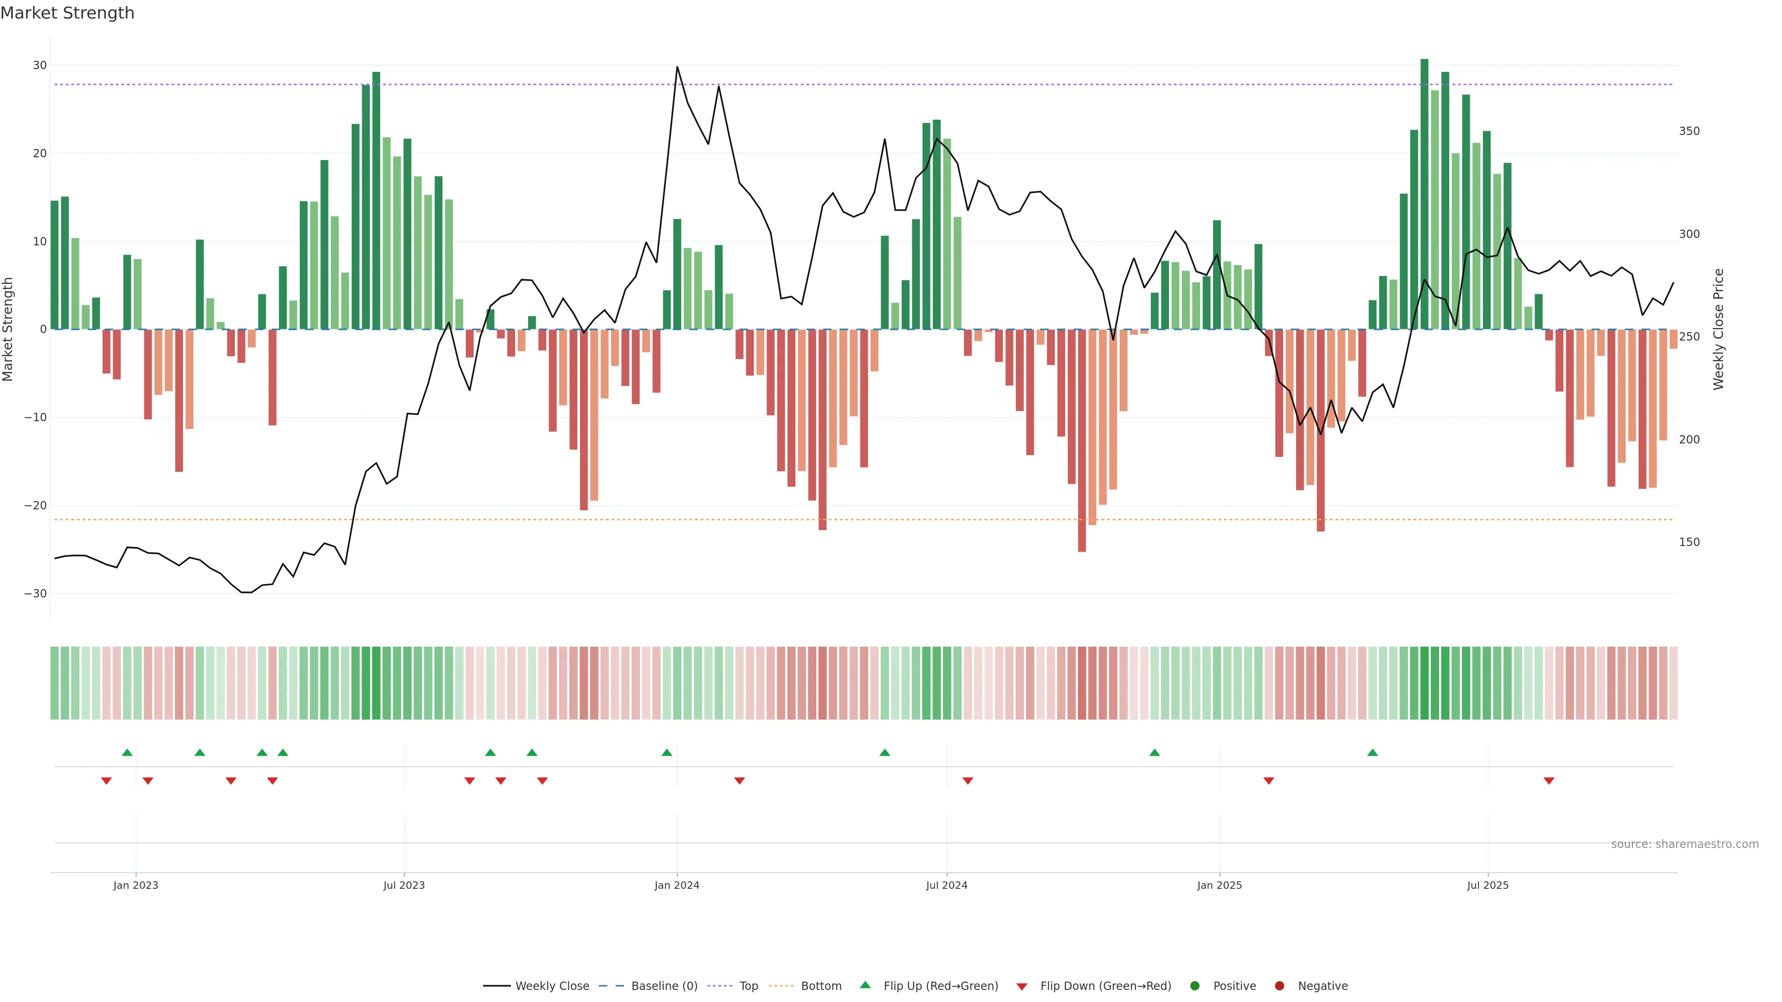
Task: Click the Positive green circle legend icon
Action: 1194,986
